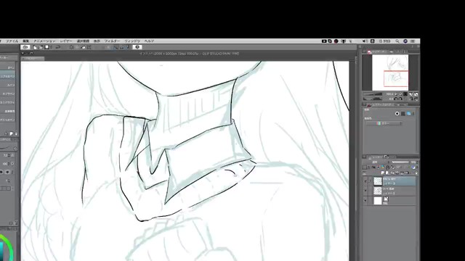
Task: Toggle visibility of the second layer
Action: pos(365,191)
